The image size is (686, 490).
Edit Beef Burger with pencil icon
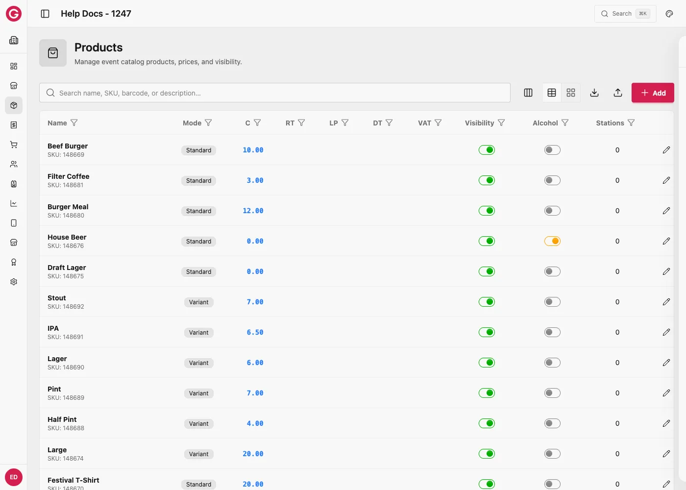(x=666, y=150)
